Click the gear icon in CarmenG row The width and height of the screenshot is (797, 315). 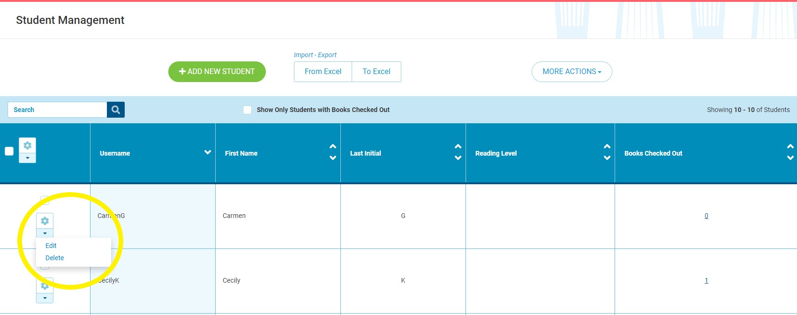[45, 221]
